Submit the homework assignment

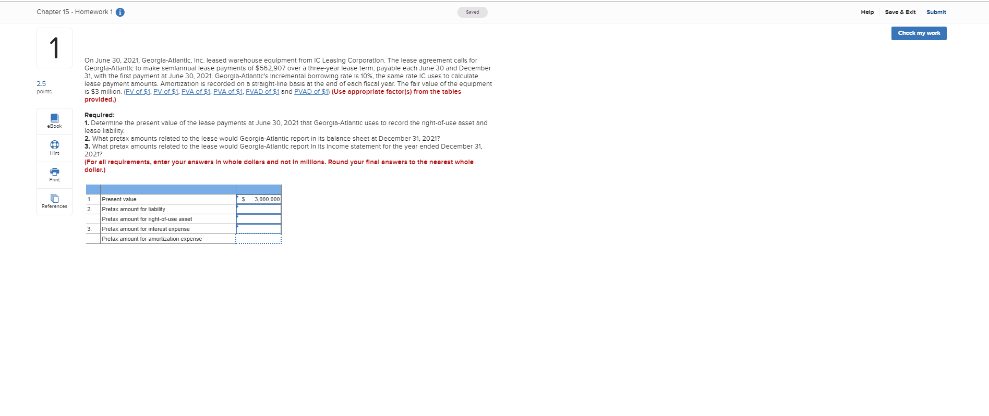click(x=936, y=12)
